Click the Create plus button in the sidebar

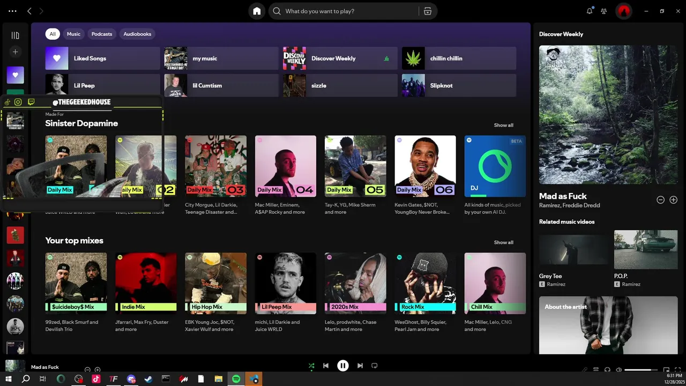[x=15, y=52]
